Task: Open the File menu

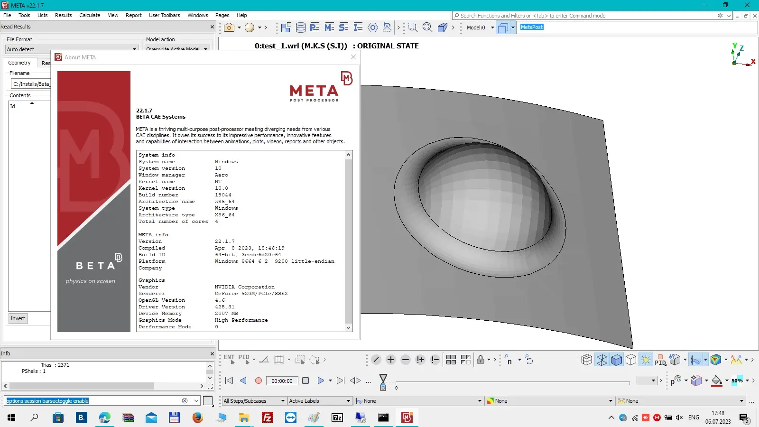Action: click(7, 15)
